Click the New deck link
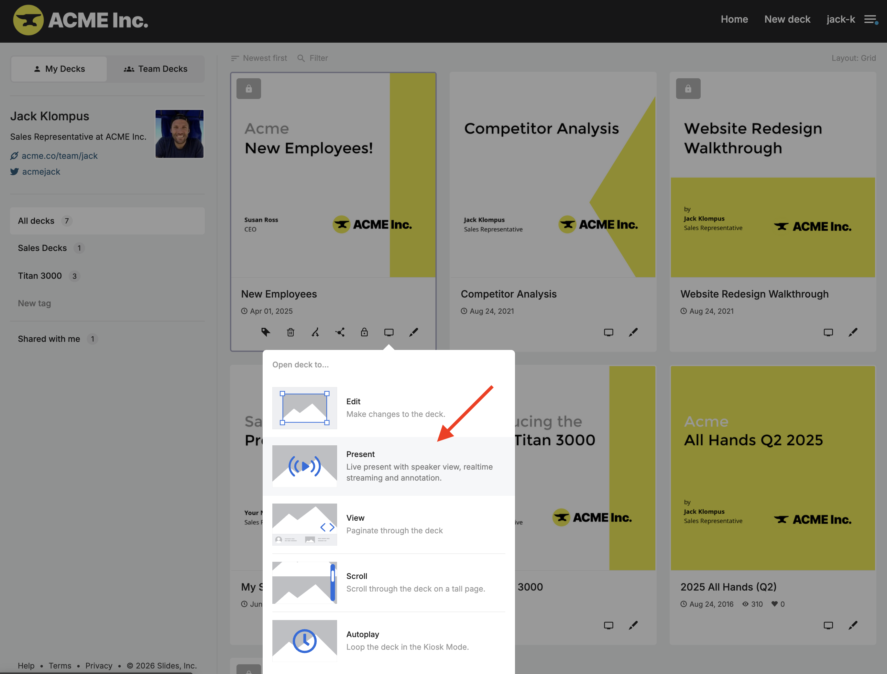This screenshot has height=674, width=887. pos(787,19)
